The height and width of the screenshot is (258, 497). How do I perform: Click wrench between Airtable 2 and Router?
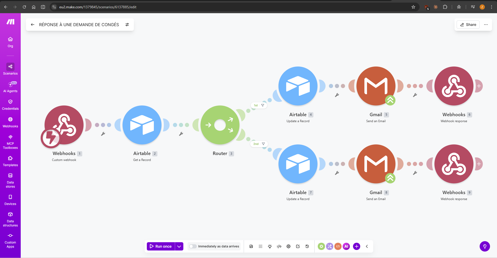[181, 134]
